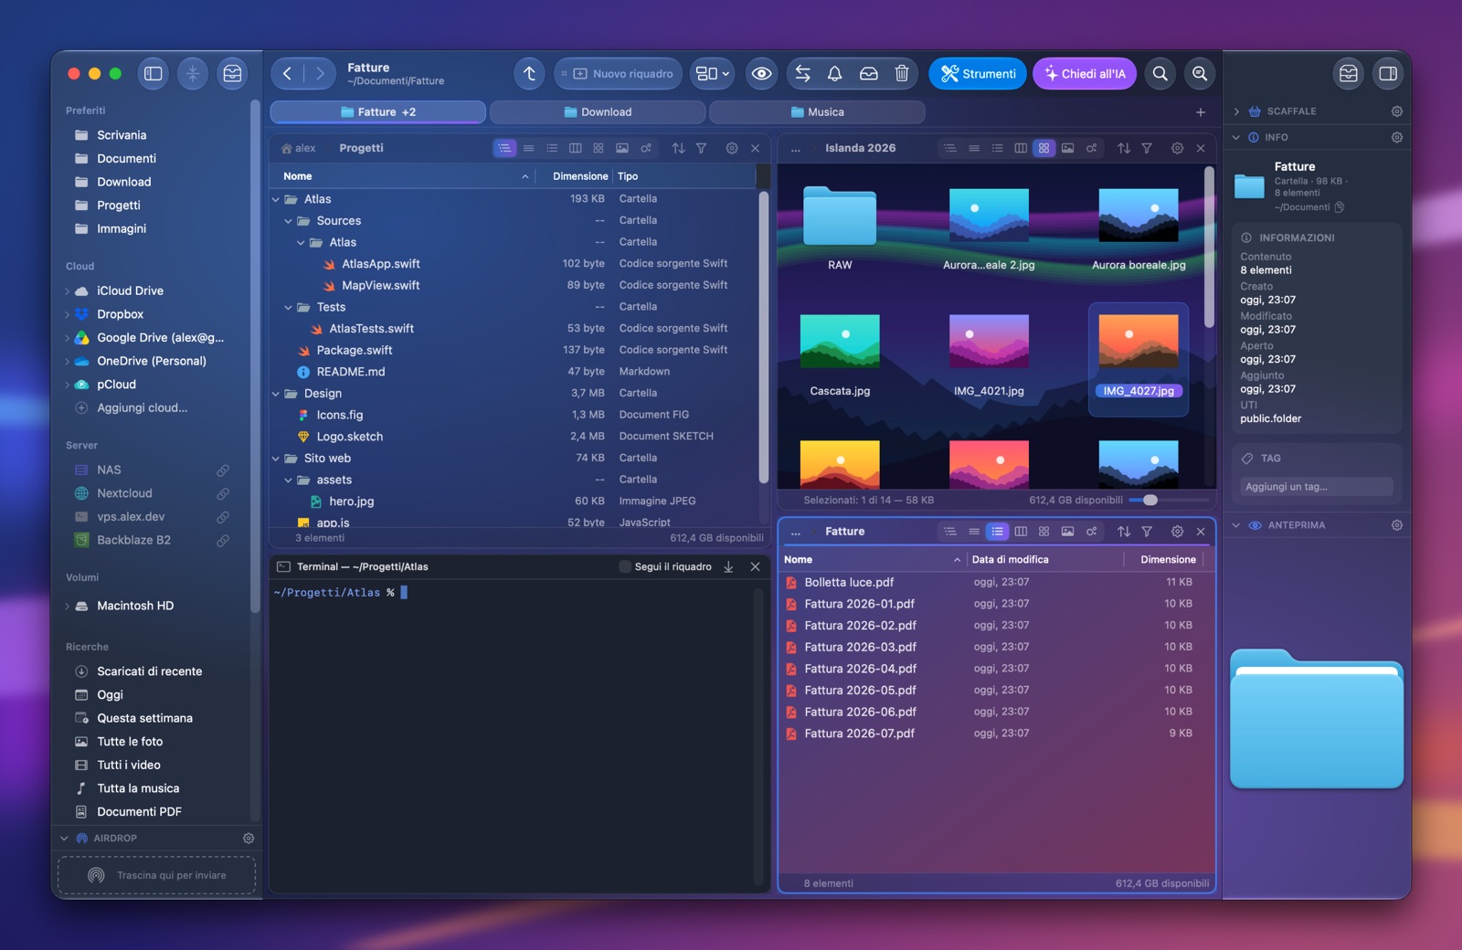Toggle the right inspector sidebar button
The width and height of the screenshot is (1462, 950).
1387,74
